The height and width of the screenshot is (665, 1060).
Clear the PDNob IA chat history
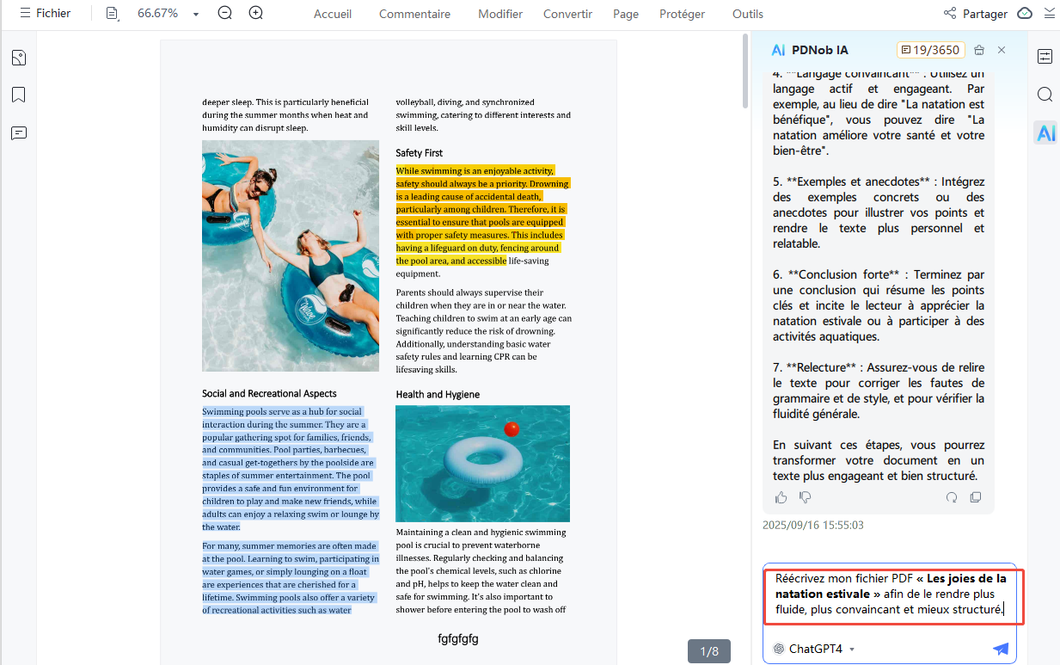tap(979, 50)
